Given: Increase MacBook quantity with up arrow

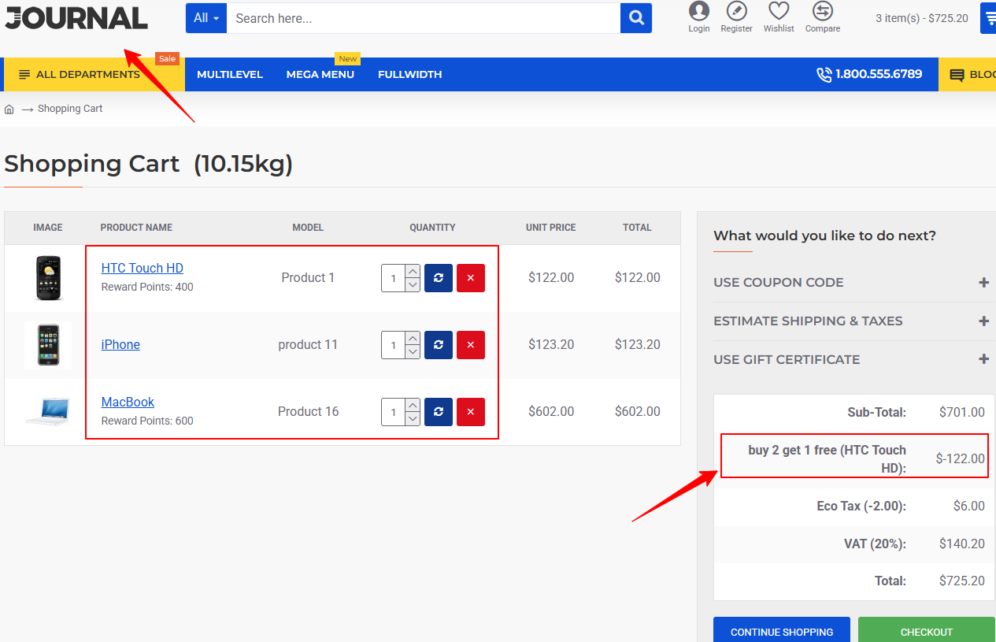Looking at the screenshot, I should tap(413, 405).
